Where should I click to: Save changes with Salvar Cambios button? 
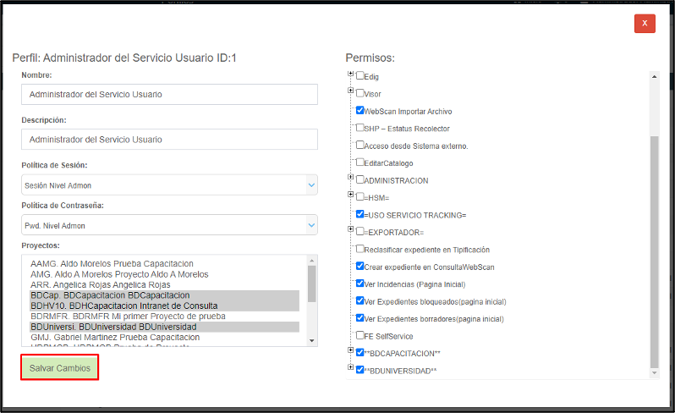[x=59, y=368]
